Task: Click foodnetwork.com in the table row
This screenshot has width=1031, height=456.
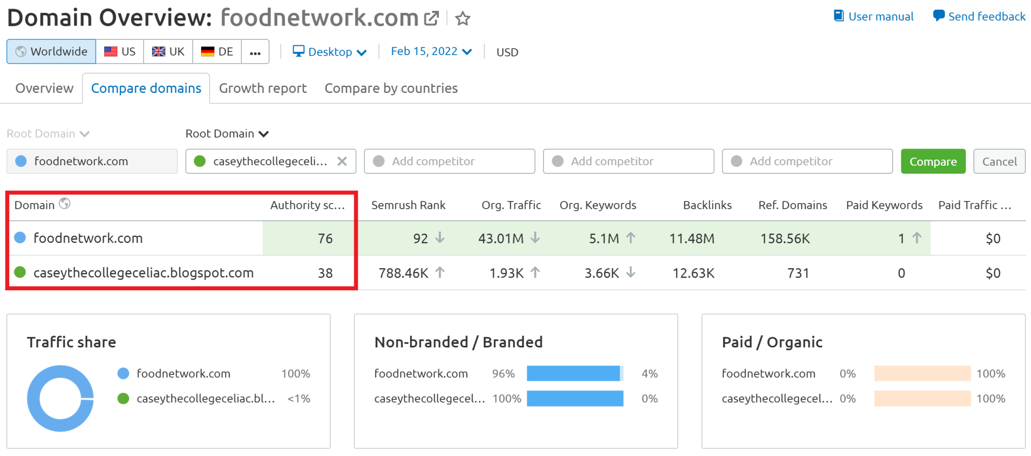Action: click(x=88, y=238)
